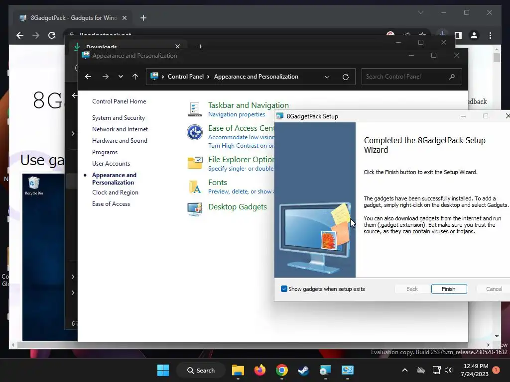Open the volume speaker tray icon
The image size is (510, 382).
(x=448, y=370)
